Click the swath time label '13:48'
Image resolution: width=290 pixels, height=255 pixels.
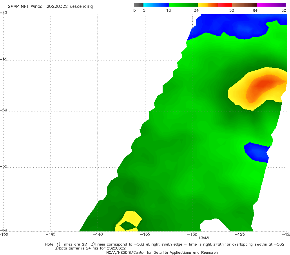[x=203, y=238]
